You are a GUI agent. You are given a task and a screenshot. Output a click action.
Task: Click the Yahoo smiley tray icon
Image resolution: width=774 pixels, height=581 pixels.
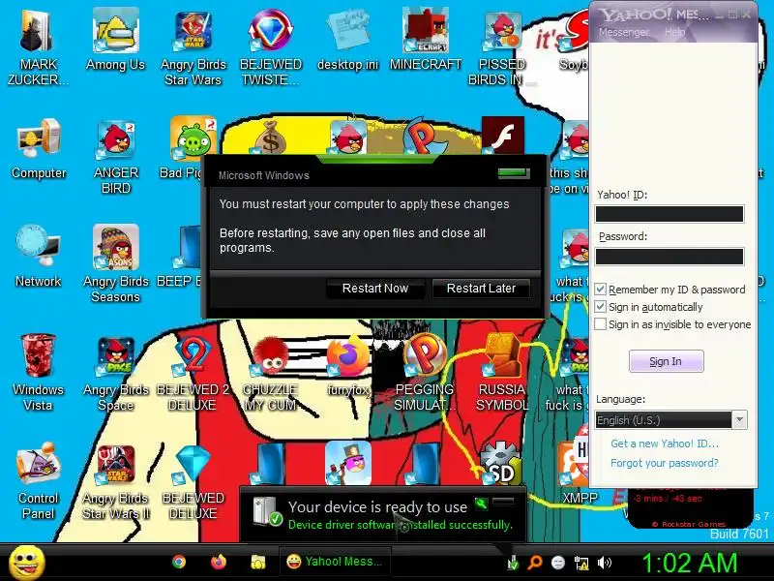558,563
